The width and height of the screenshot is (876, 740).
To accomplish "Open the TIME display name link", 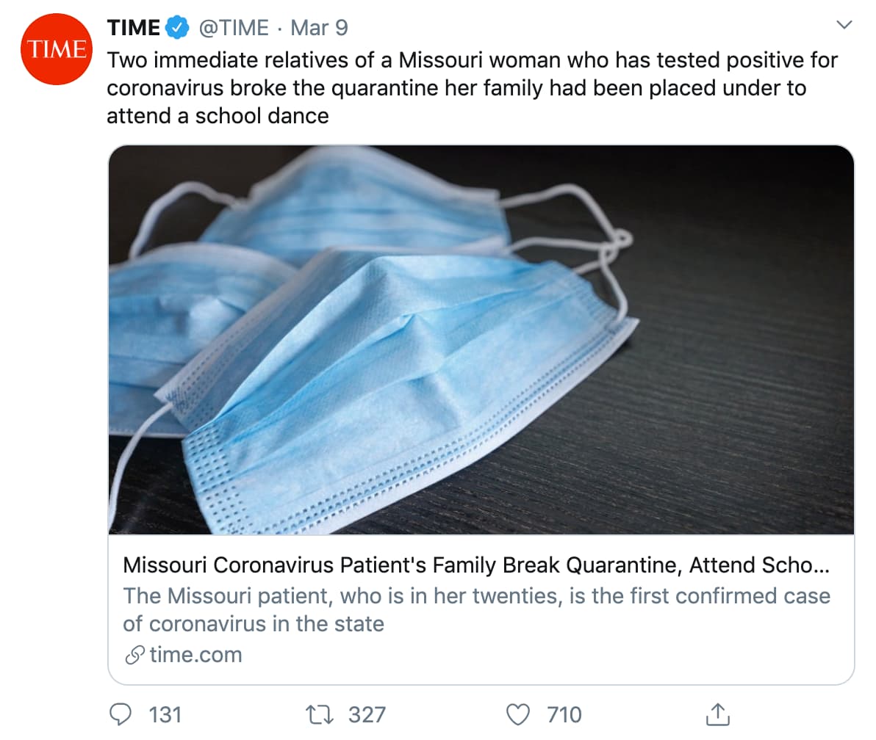I will click(133, 29).
